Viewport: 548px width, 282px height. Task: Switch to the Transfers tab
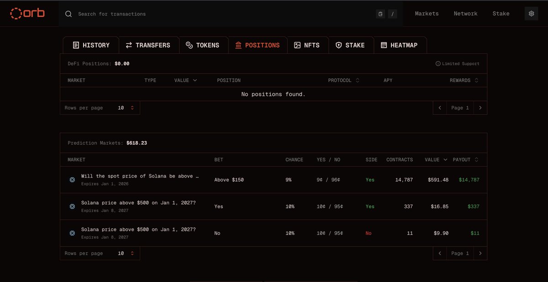click(149, 45)
